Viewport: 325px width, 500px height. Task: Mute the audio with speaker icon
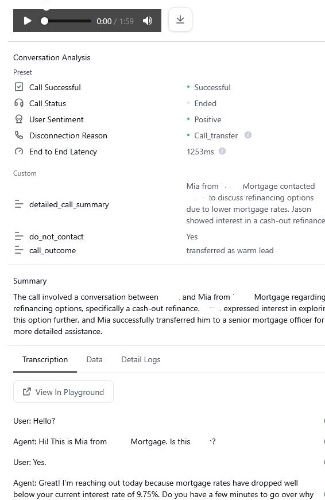[148, 21]
